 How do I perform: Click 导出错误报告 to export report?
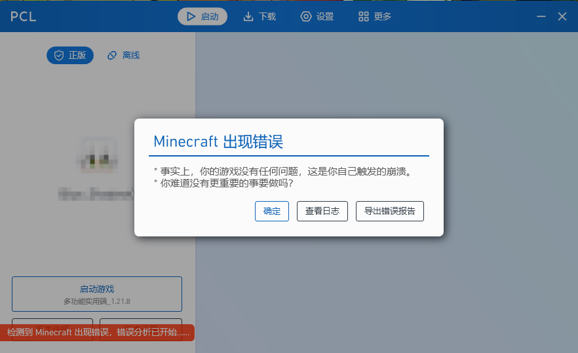pyautogui.click(x=390, y=211)
